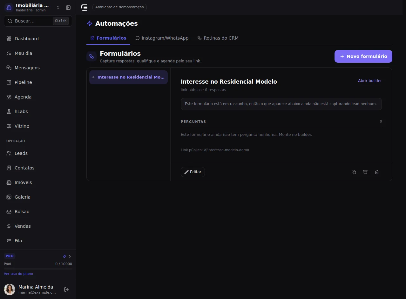Click Marina Almeida's profile avatar

coord(10,289)
